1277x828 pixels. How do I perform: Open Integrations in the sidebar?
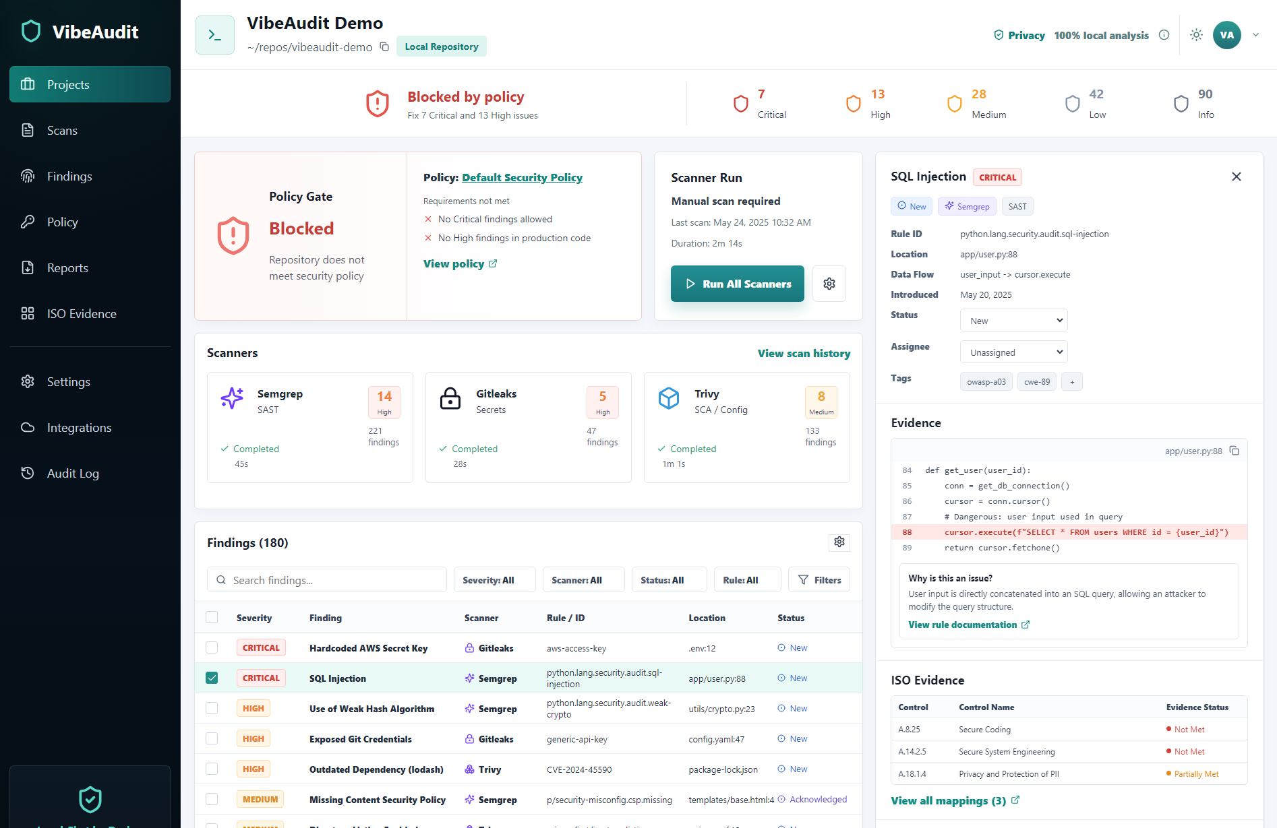90,427
